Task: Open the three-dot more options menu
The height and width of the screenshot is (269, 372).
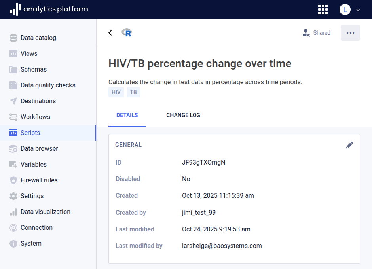Action: click(350, 33)
